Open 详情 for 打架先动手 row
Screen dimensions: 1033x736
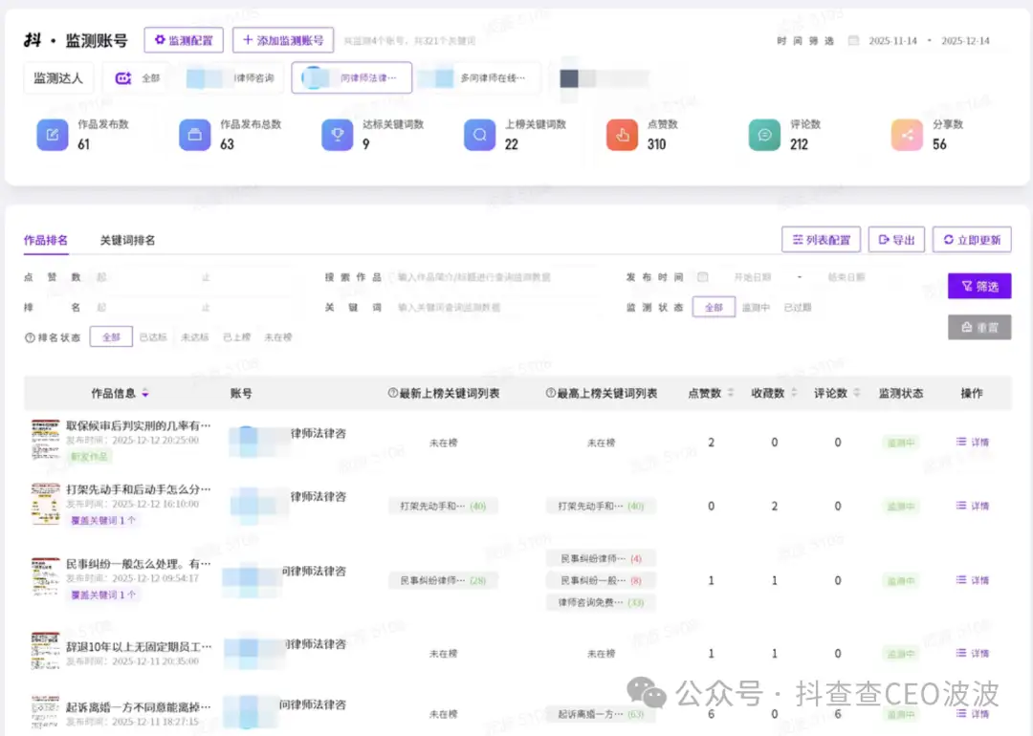point(973,506)
